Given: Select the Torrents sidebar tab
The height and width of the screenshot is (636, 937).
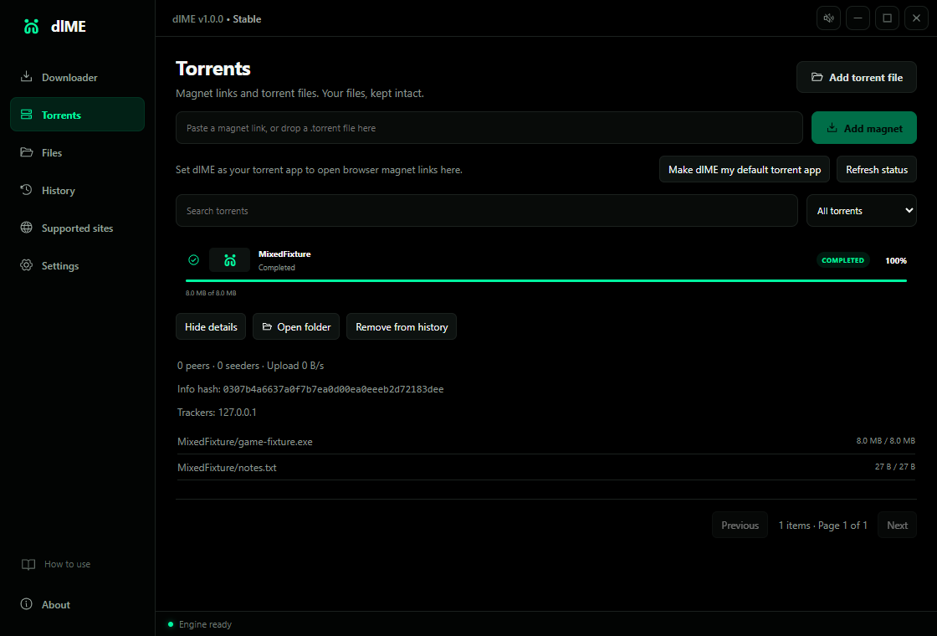Looking at the screenshot, I should coord(77,114).
